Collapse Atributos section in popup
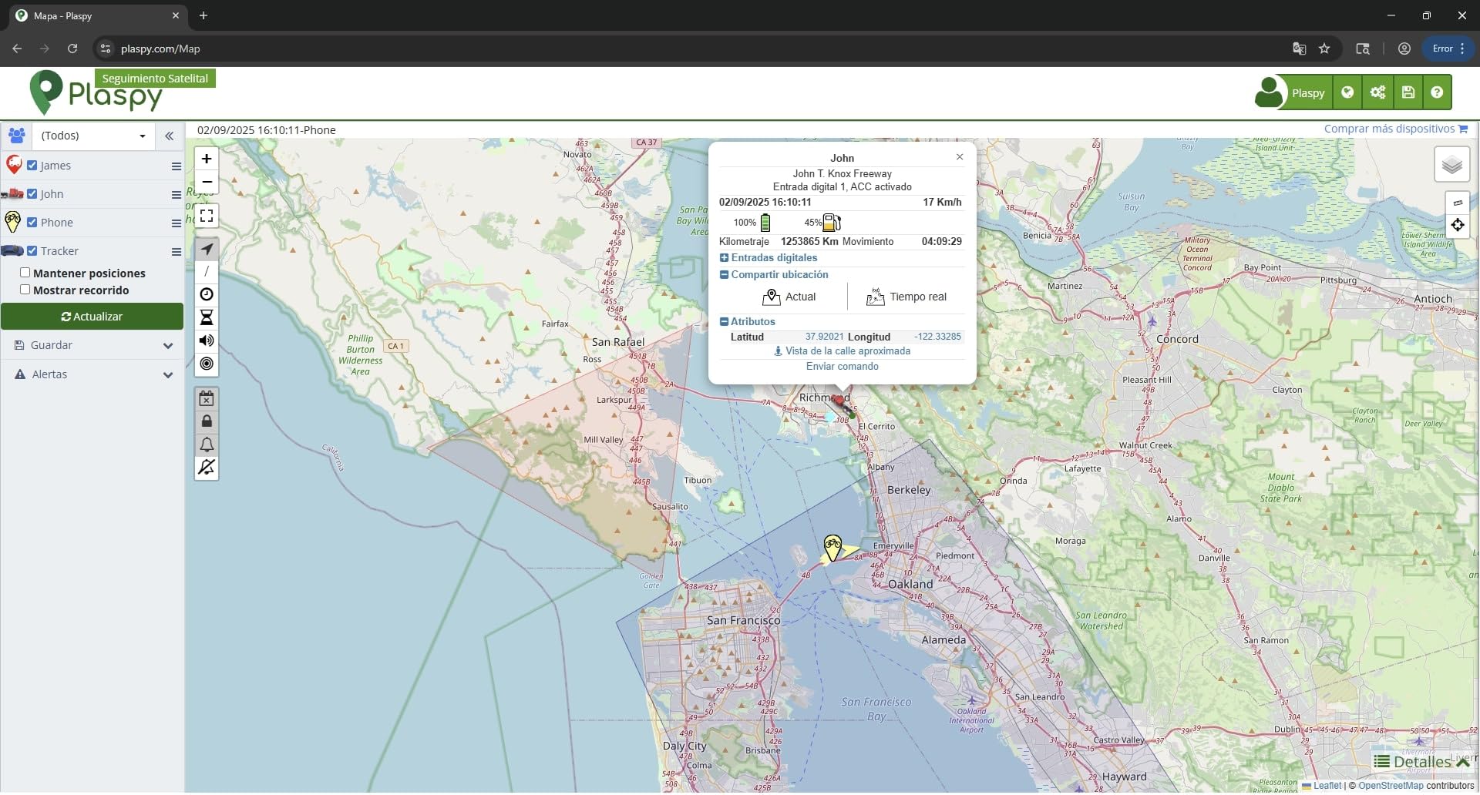The height and width of the screenshot is (795, 1480). coord(748,322)
